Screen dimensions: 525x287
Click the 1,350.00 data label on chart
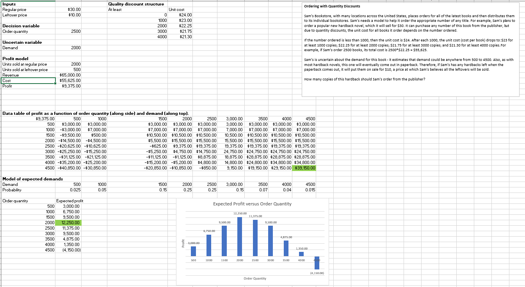302,248
